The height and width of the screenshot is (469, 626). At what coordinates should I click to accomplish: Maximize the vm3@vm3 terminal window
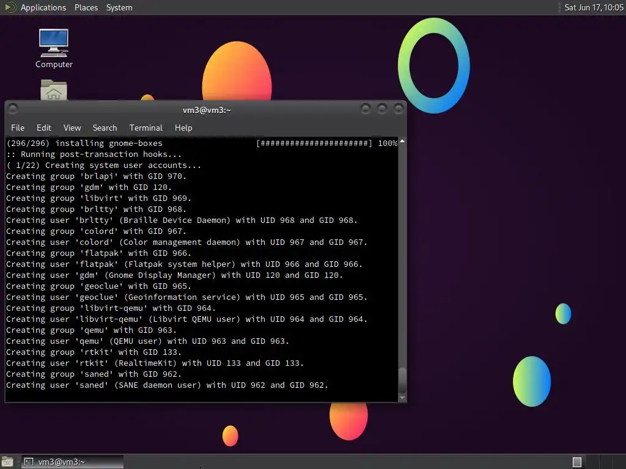(x=381, y=109)
